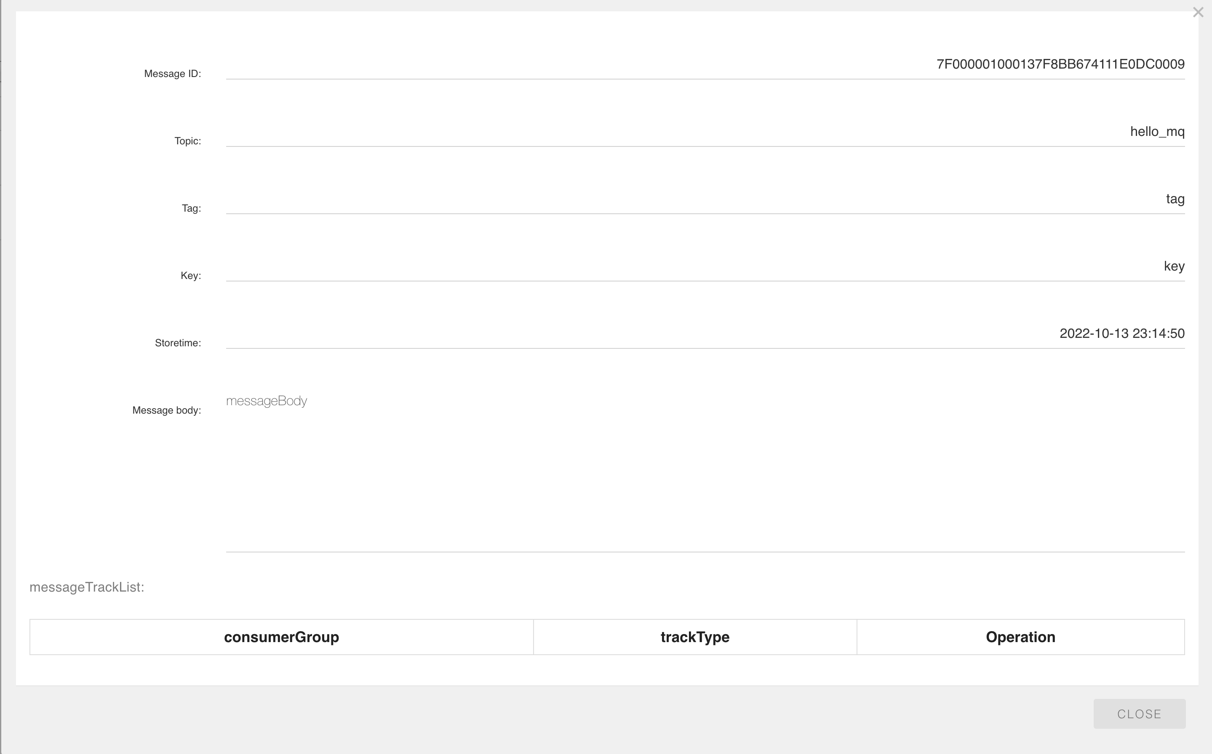This screenshot has width=1212, height=754.
Task: Click the trackType column header
Action: coord(694,637)
